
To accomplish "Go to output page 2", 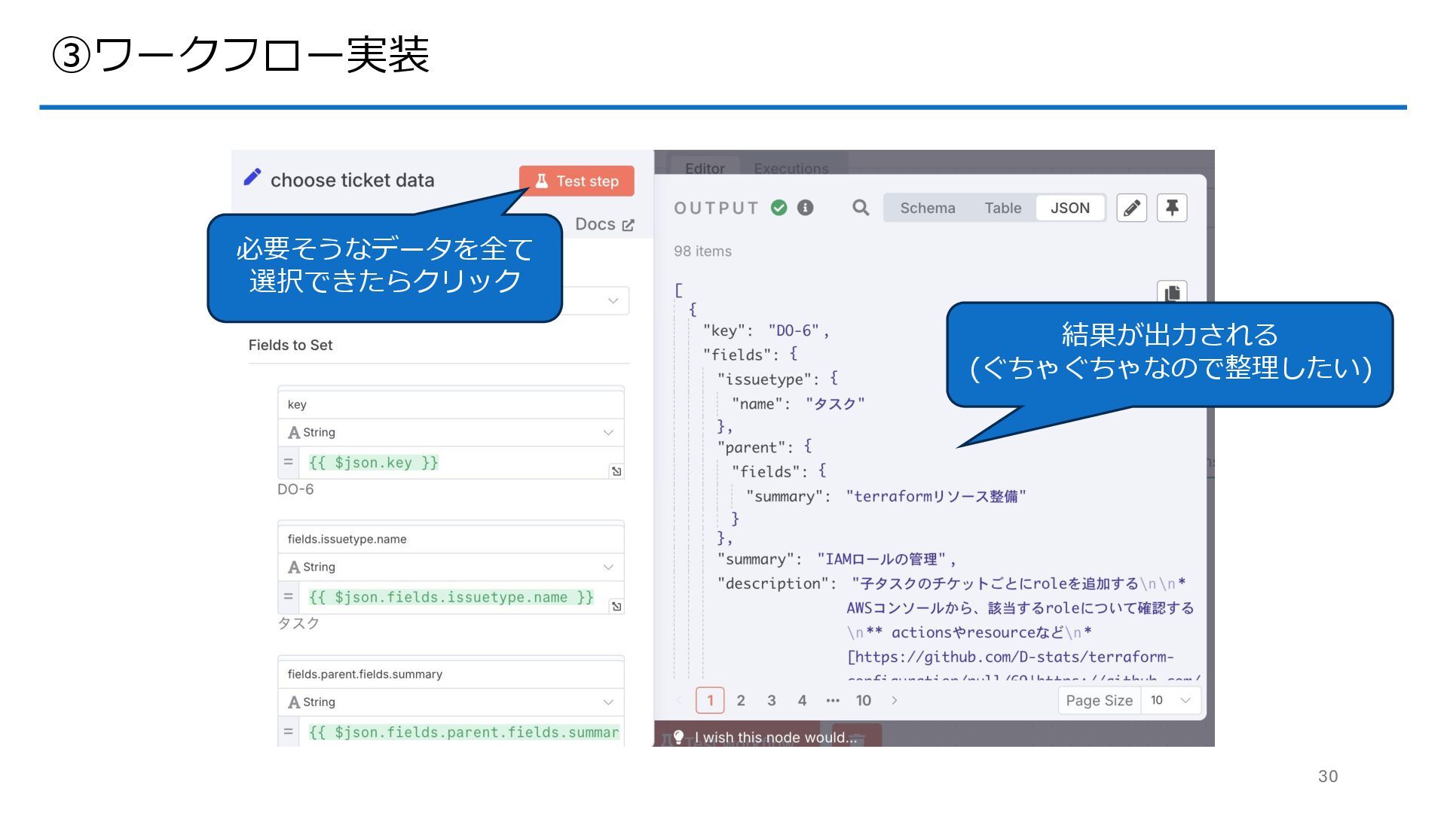I will (741, 700).
